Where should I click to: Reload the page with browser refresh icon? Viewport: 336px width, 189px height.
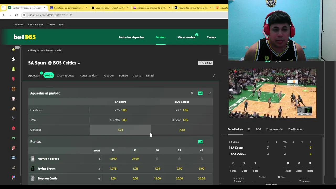(x=17, y=15)
